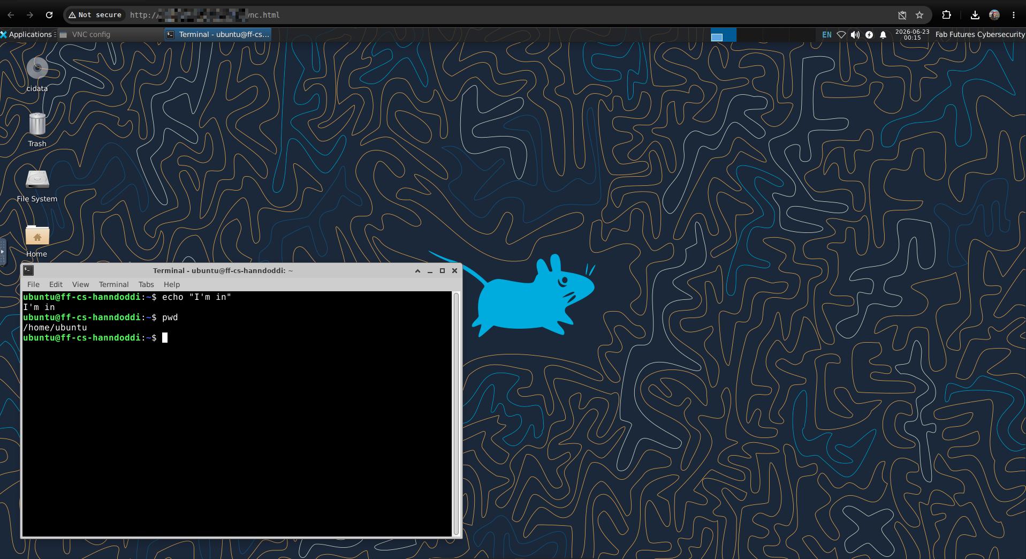Click the echo "I'm in" command line
1026x559 pixels.
click(x=127, y=297)
